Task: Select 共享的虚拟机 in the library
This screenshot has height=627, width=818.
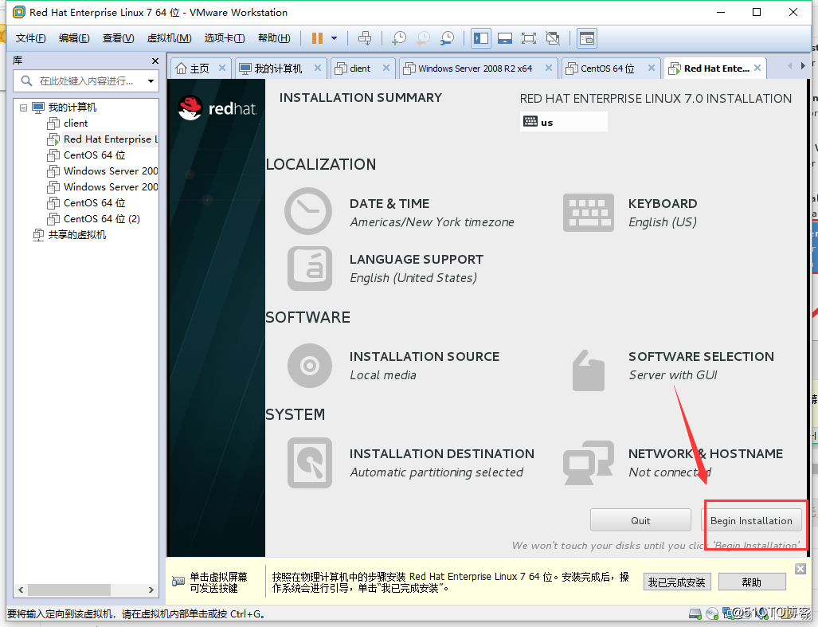Action: pos(77,235)
